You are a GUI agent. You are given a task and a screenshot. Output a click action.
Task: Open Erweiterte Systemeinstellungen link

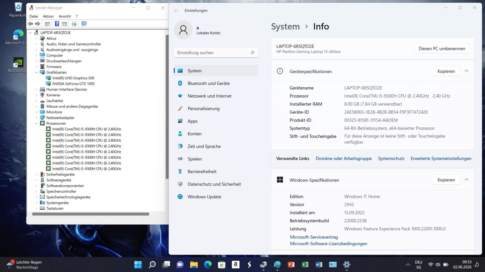point(441,159)
